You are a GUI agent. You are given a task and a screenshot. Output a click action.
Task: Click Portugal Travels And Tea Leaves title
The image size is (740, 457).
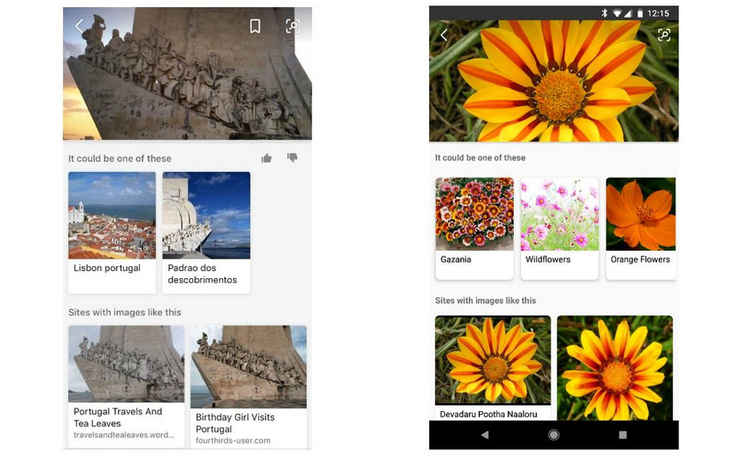coord(118,417)
